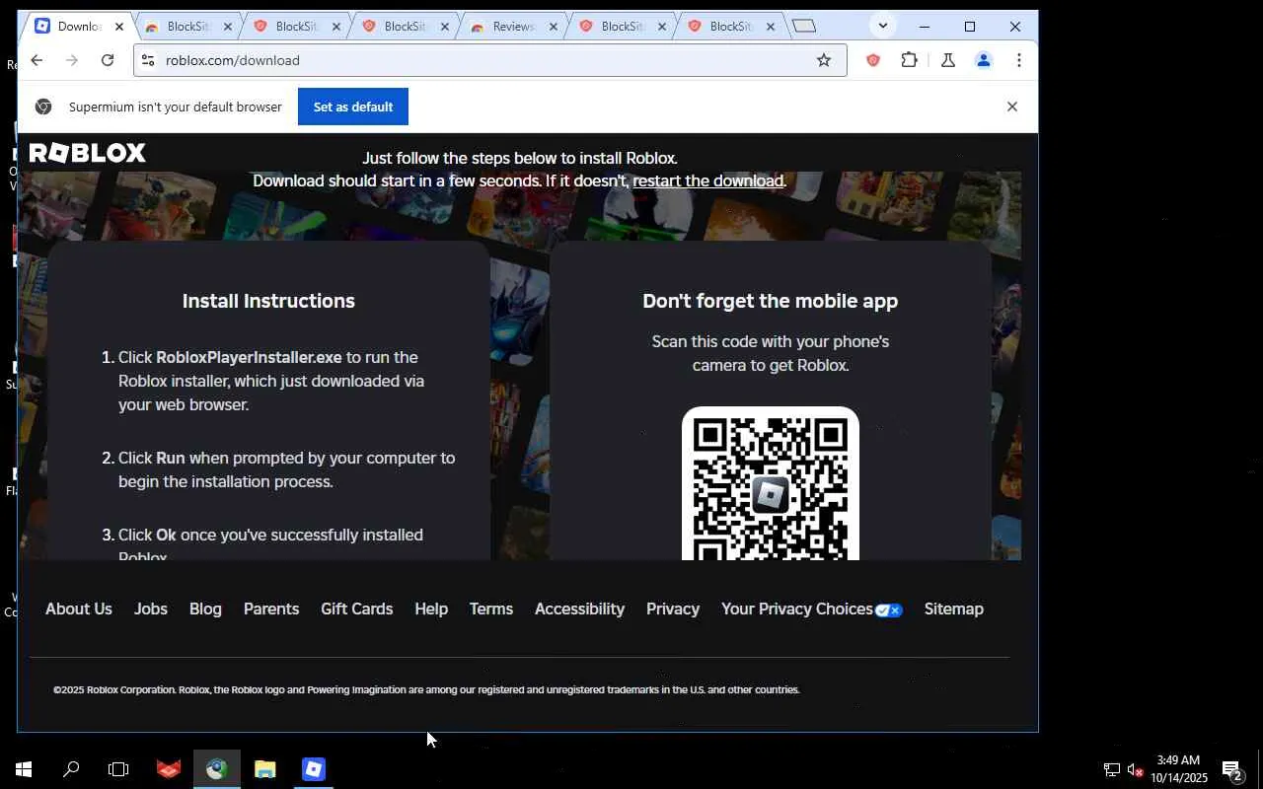Switch to the Reviews tab

point(513,27)
